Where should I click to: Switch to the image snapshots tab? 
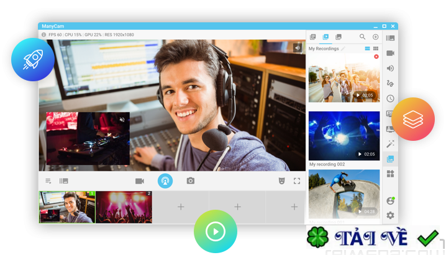(x=339, y=37)
